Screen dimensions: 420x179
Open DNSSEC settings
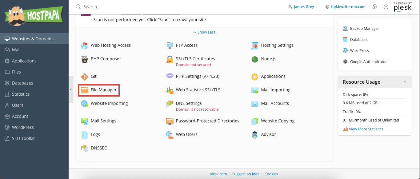(99, 148)
